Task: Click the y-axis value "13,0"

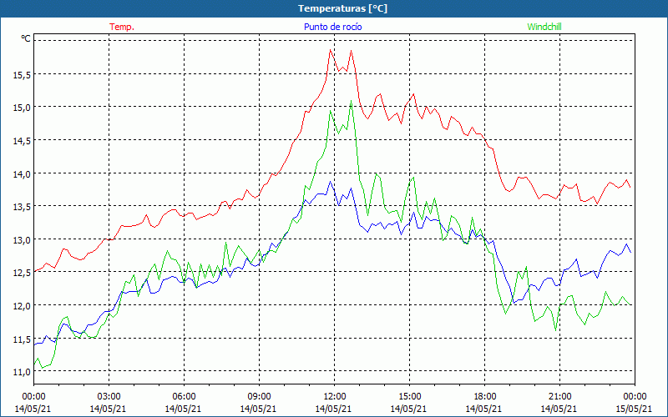Action: [x=22, y=240]
